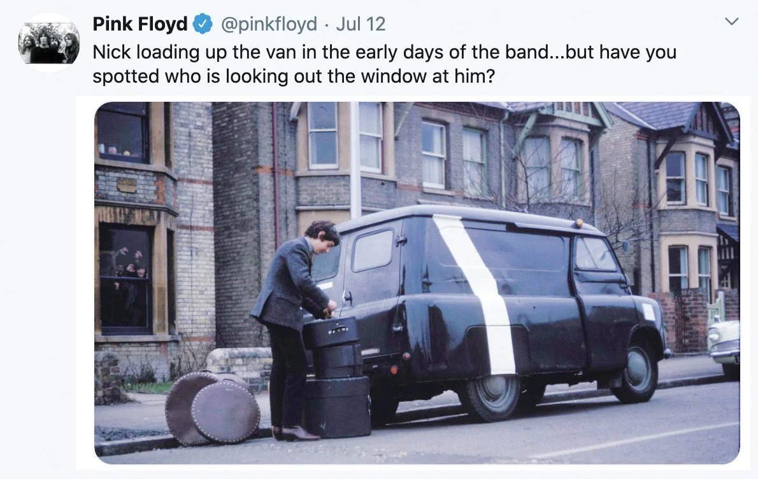
Task: Click the amber light on the van roof
Action: [578, 223]
